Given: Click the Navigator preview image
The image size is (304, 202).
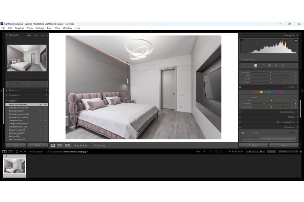Looking at the screenshot, I should click(x=27, y=58).
